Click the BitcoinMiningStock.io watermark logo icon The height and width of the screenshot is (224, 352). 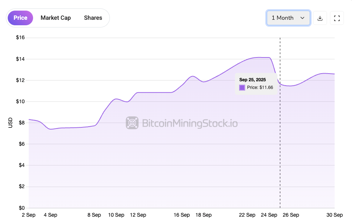(x=132, y=123)
